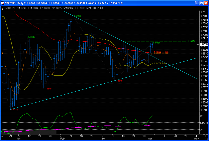Click the current price tag 1.6760 on axis
This screenshot has width=209, height=141.
coord(204,44)
